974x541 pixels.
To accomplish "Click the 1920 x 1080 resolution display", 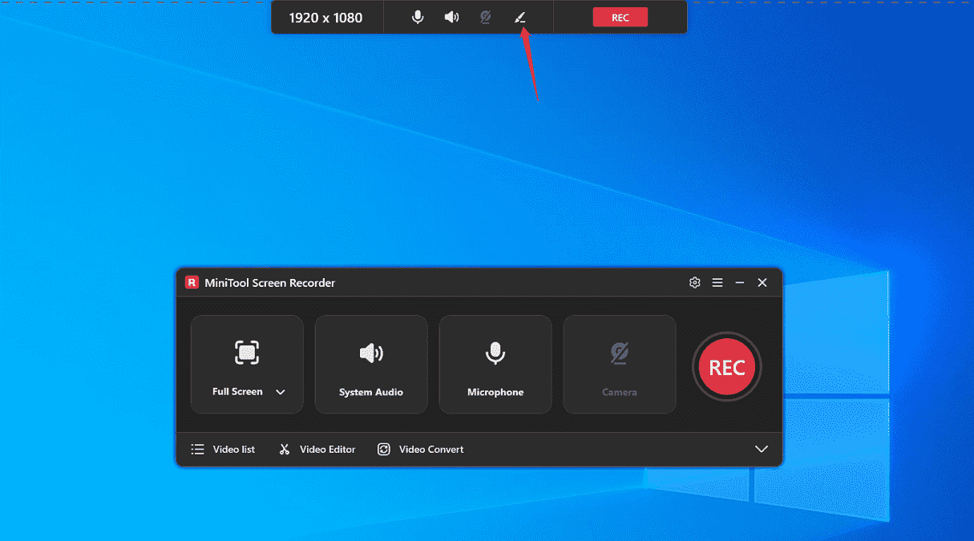I will click(327, 16).
